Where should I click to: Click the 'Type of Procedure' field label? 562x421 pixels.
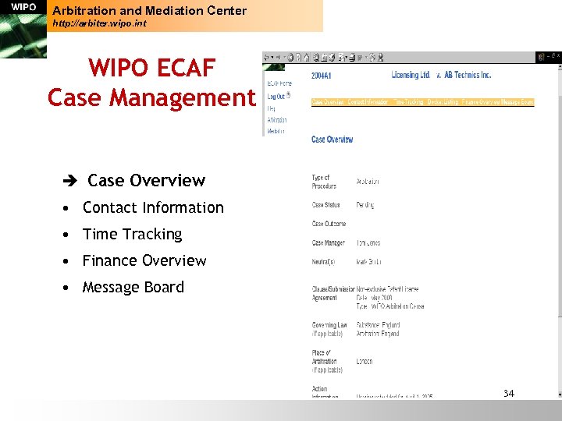coord(324,182)
